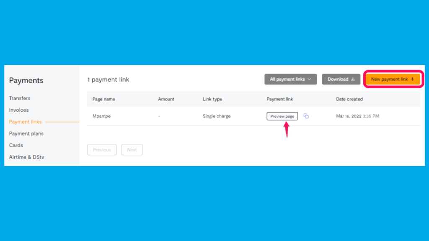Open the All payment links dropdown
Image resolution: width=429 pixels, height=241 pixels.
pyautogui.click(x=291, y=79)
